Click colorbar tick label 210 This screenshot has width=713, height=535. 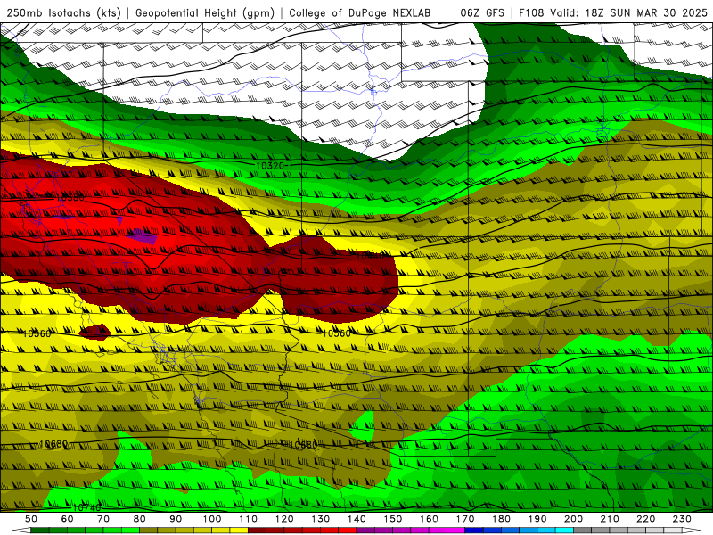click(x=610, y=519)
